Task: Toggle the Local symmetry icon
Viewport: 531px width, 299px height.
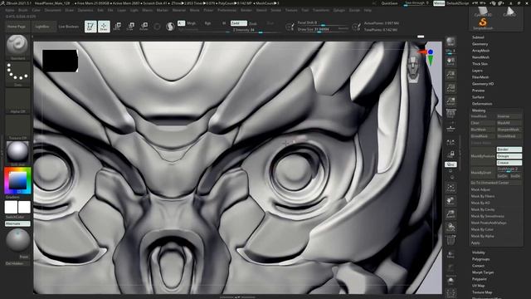Action: click(451, 142)
